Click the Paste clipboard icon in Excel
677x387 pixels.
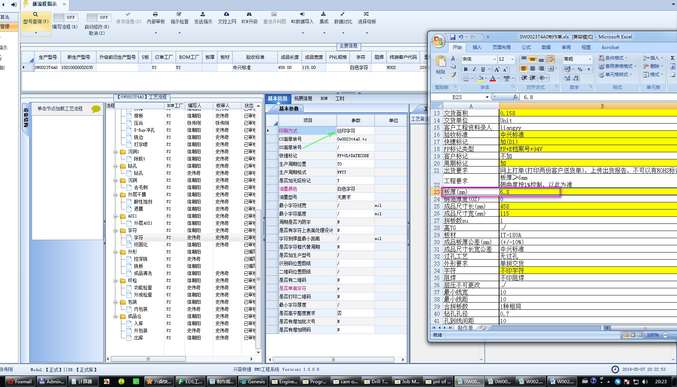coord(440,61)
